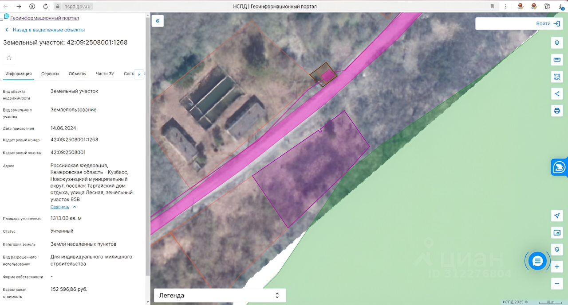This screenshot has height=305, width=568.
Task: Show more tabs with the arrow
Action: (139, 74)
